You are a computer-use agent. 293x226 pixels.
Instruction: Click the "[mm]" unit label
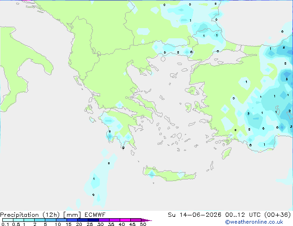click(x=72, y=215)
